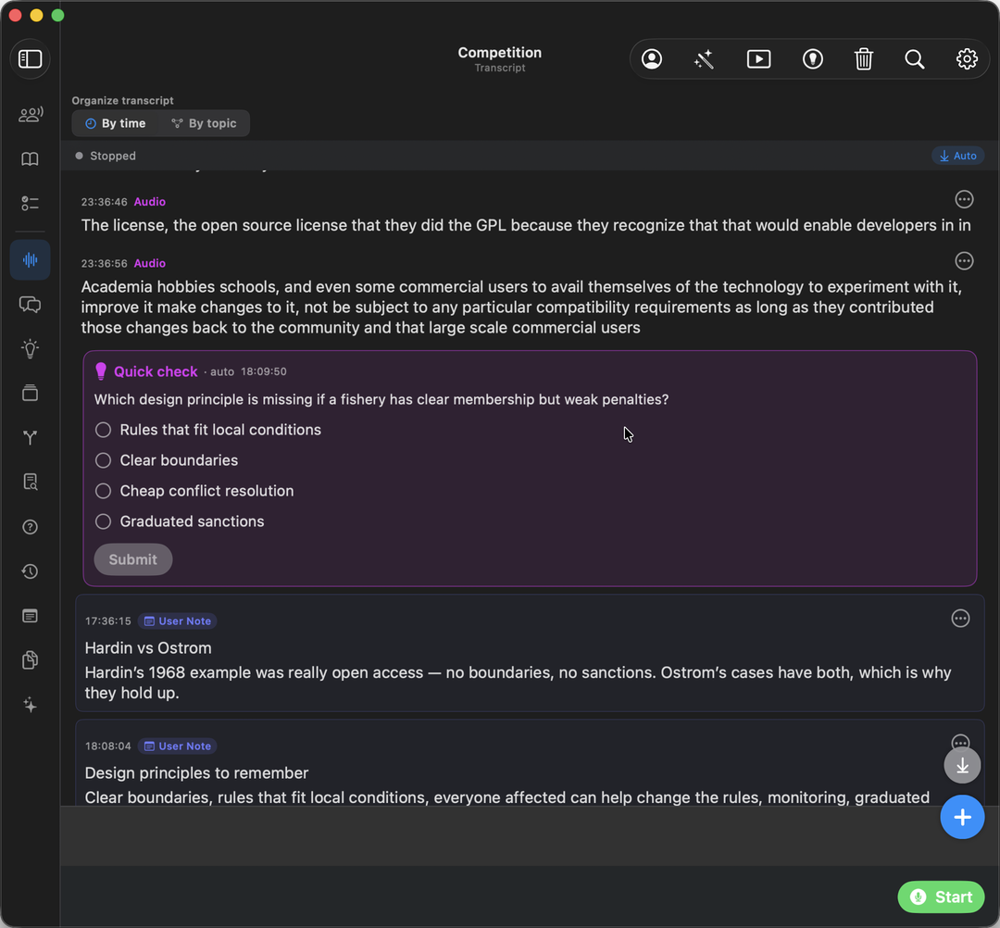Click the Audio label at 23:36:56
This screenshot has height=928, width=1000.
tap(150, 263)
